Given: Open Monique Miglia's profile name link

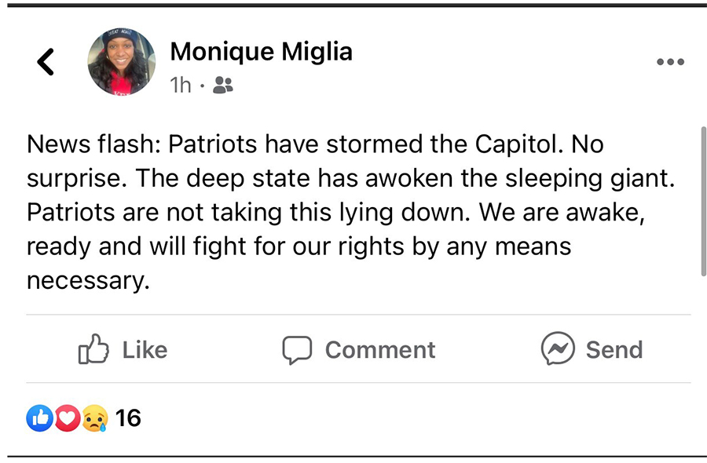Looking at the screenshot, I should 261,52.
